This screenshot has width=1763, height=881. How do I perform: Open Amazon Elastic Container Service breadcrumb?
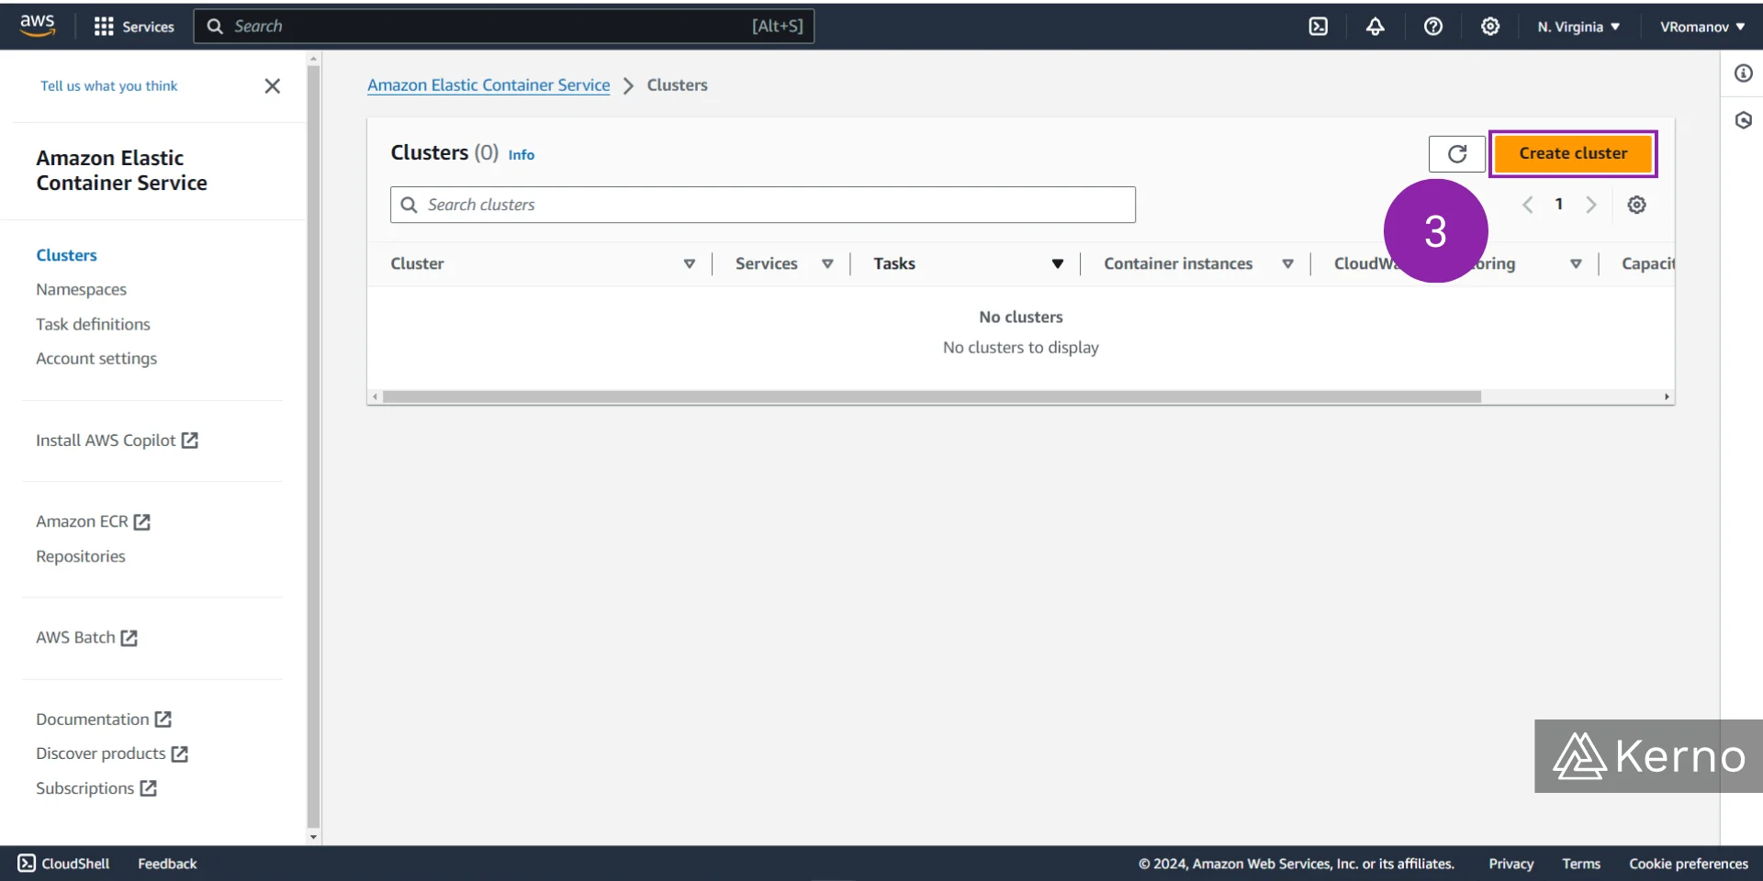coord(488,85)
